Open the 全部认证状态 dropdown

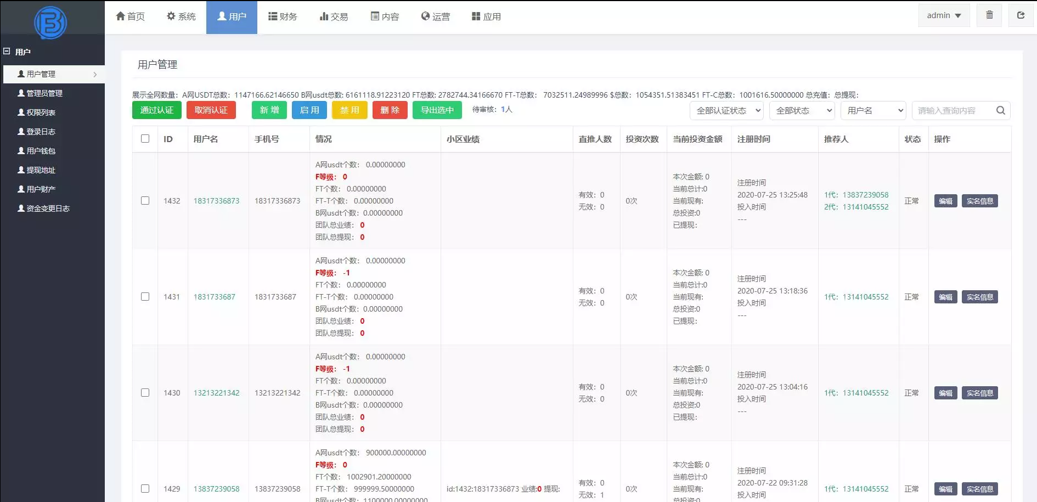[x=726, y=110]
